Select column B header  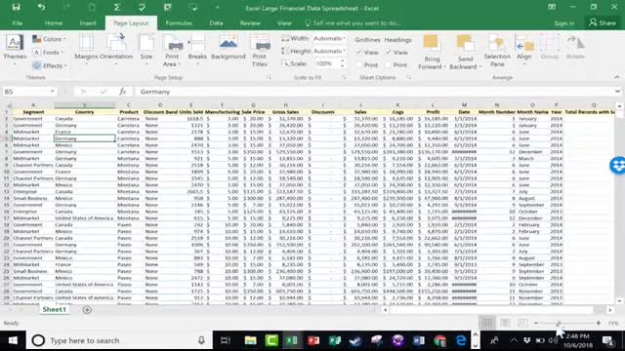(85, 105)
